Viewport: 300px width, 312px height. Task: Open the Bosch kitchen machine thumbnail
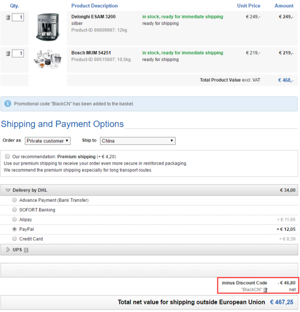tap(47, 59)
